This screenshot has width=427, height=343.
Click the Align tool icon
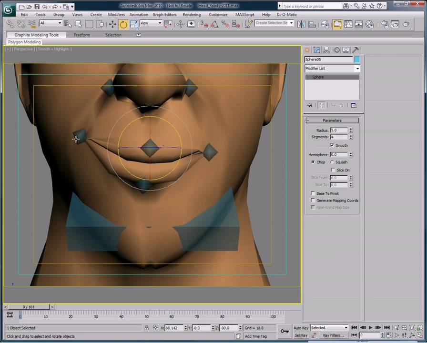[x=312, y=24]
